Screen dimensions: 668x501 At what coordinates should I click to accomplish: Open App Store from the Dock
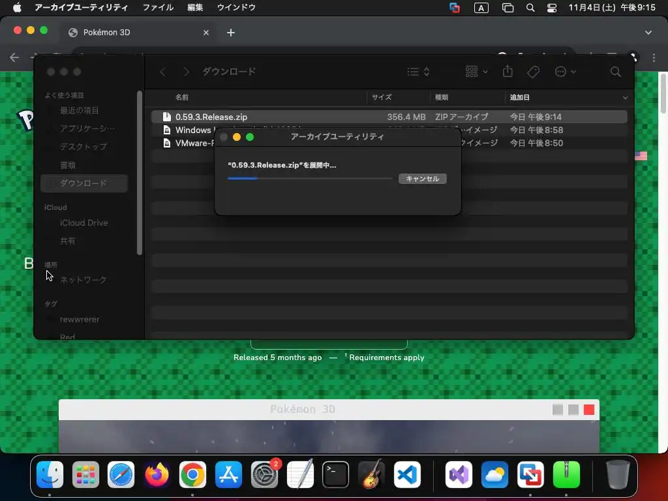click(228, 474)
